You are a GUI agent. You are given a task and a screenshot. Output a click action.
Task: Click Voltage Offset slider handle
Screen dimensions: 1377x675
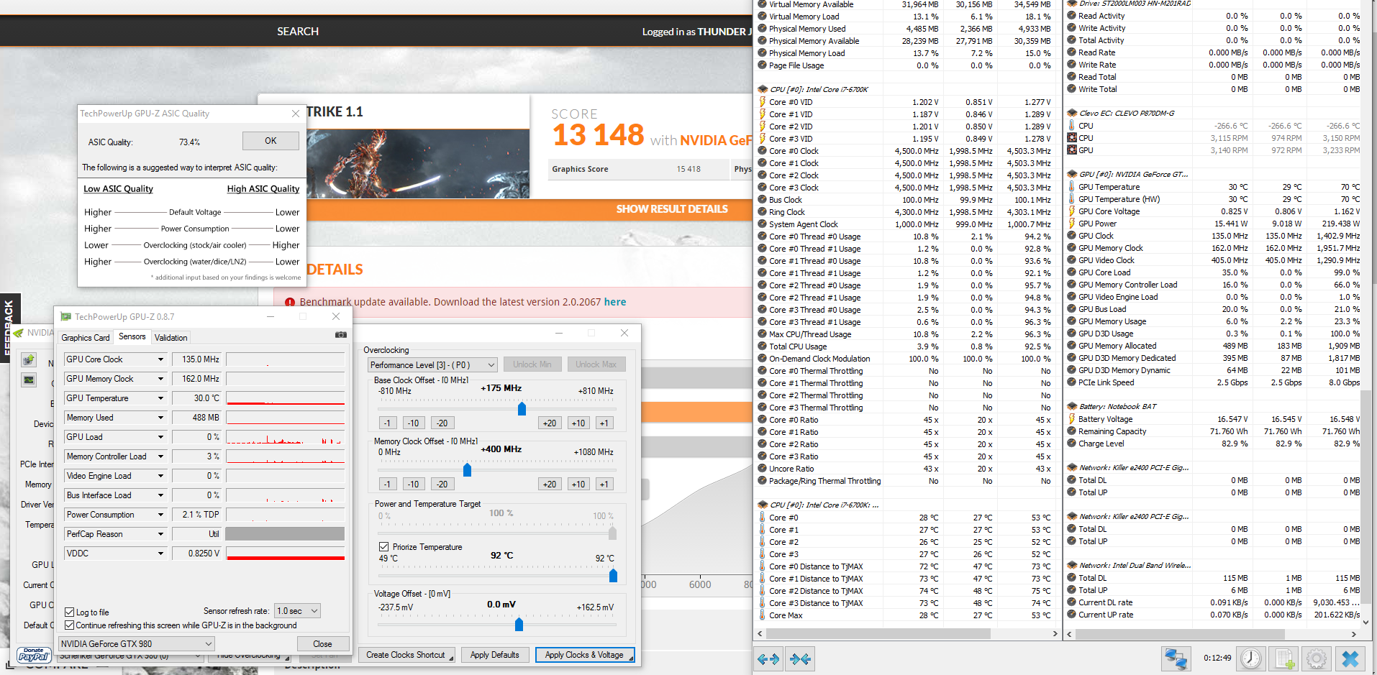coord(519,625)
